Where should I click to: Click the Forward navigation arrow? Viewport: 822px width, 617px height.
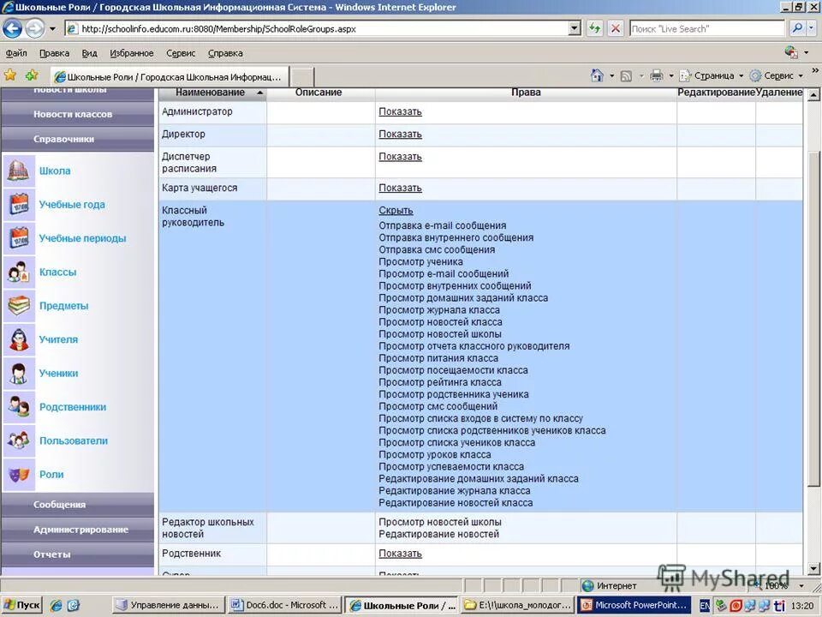[x=34, y=28]
